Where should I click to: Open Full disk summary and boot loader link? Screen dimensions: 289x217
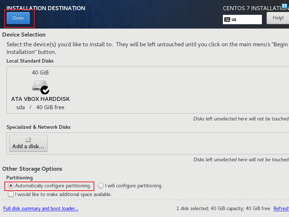coord(41,209)
